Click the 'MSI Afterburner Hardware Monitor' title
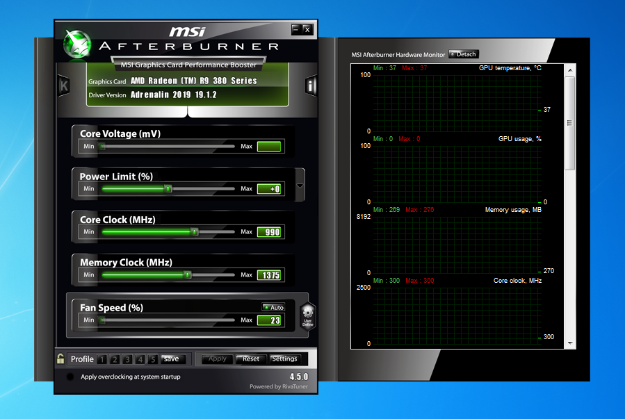The image size is (625, 419). click(x=398, y=55)
